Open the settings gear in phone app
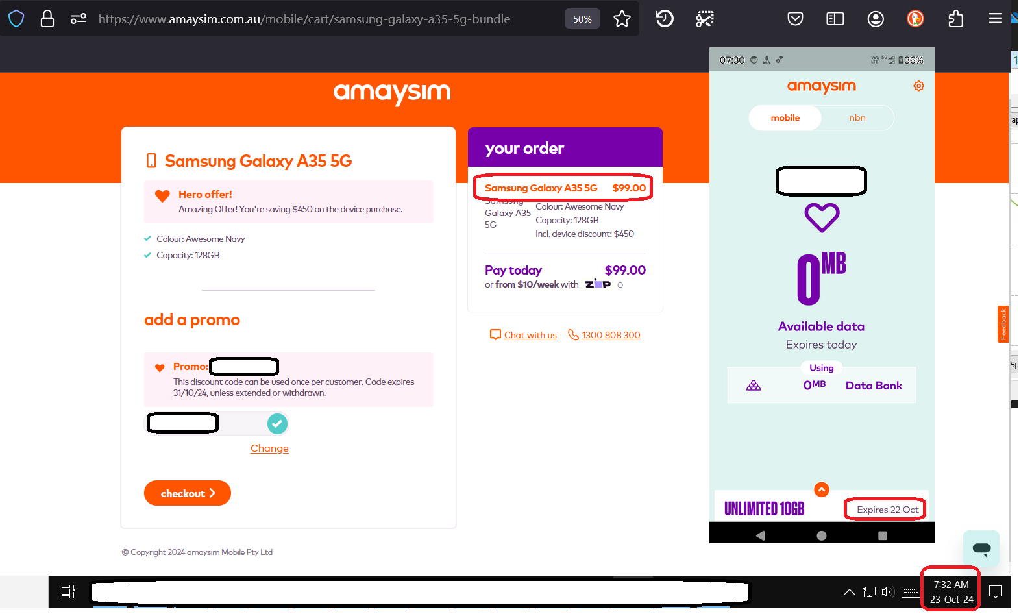This screenshot has height=614, width=1019. coord(918,86)
